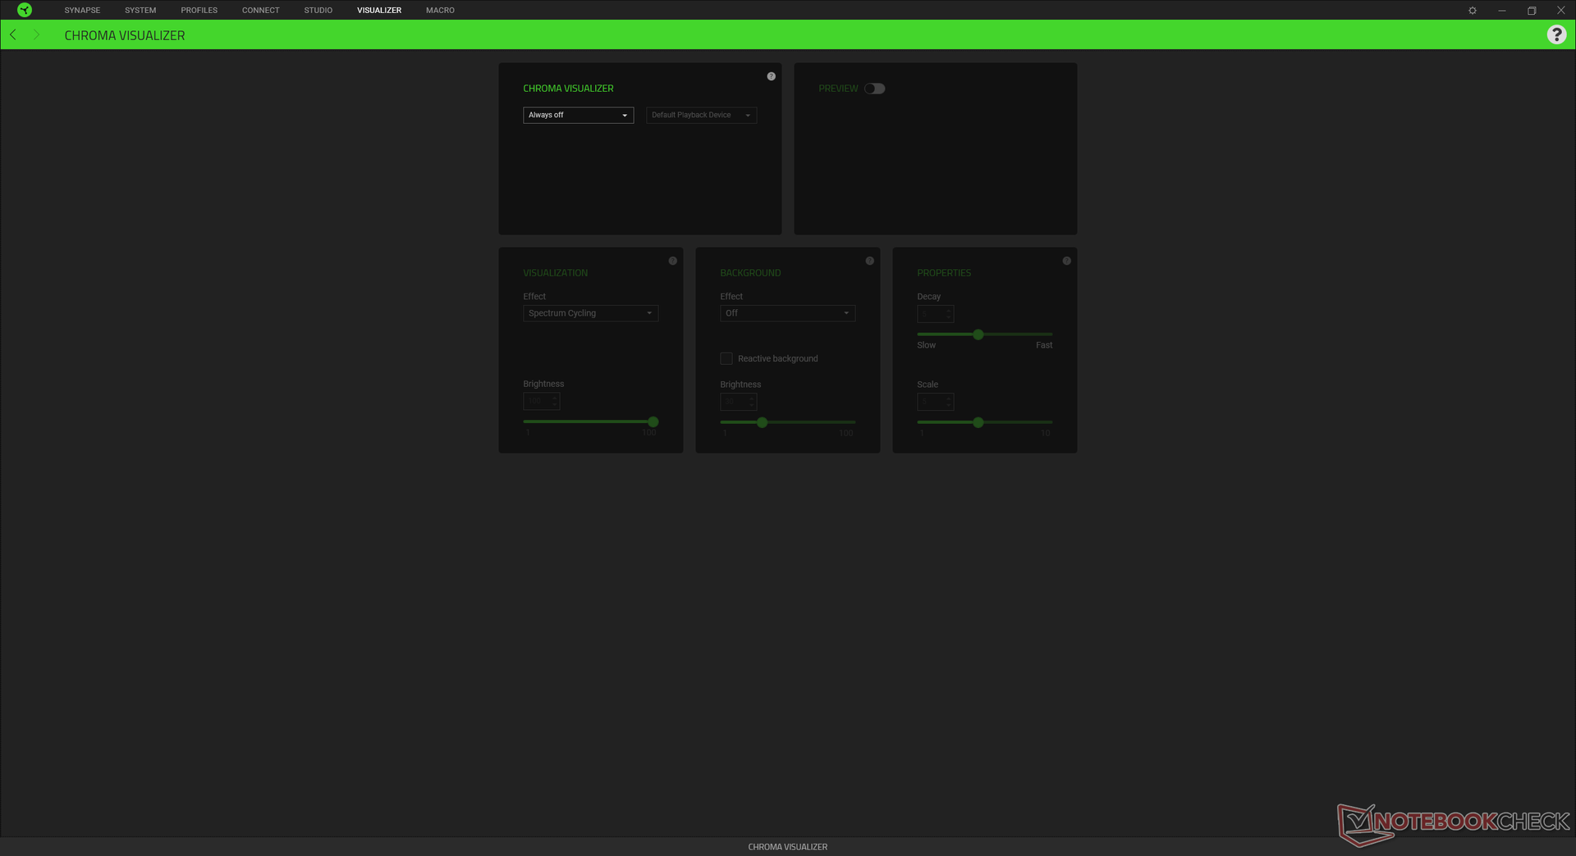Restore down the Synapse window
1576x856 pixels.
[x=1532, y=11]
